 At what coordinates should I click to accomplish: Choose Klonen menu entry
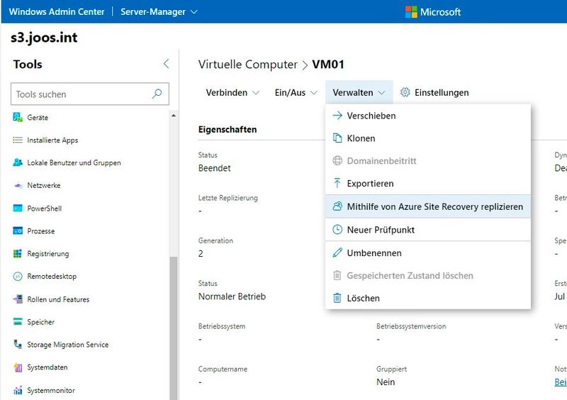pos(428,138)
